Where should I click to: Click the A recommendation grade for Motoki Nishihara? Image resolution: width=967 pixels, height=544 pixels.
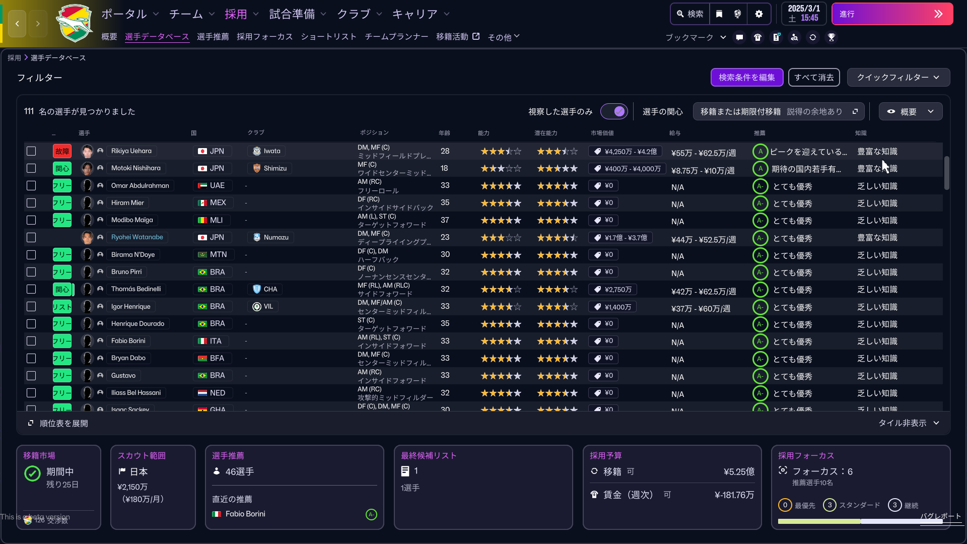point(760,169)
